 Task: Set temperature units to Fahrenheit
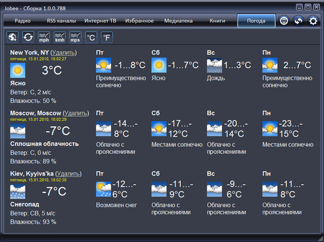(107, 37)
